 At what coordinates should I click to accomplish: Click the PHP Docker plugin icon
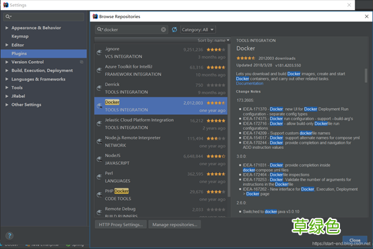click(x=99, y=195)
